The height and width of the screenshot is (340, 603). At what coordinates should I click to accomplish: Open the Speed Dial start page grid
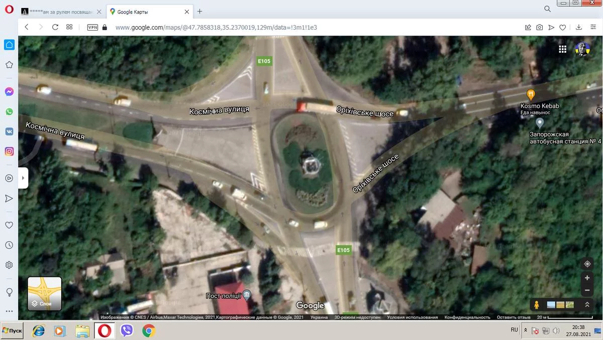[x=69, y=27]
